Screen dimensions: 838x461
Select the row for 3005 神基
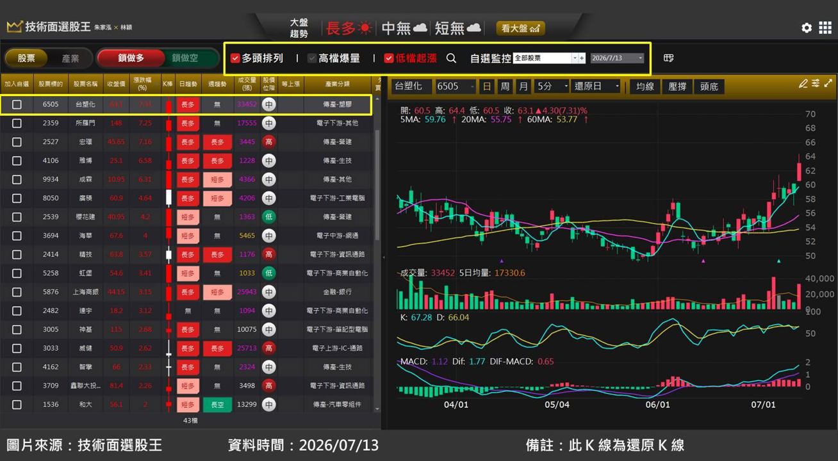click(x=187, y=330)
